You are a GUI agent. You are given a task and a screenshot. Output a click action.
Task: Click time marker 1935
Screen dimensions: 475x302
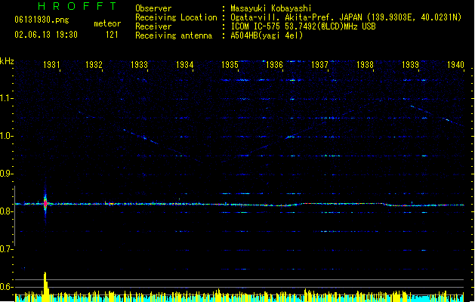click(x=230, y=65)
